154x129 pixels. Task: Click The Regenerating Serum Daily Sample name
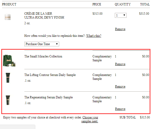point(48,97)
